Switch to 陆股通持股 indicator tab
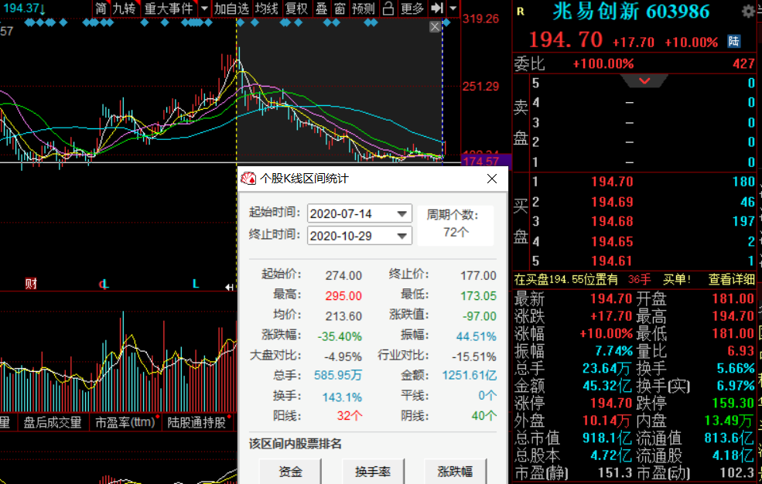The image size is (762, 484). 197,422
